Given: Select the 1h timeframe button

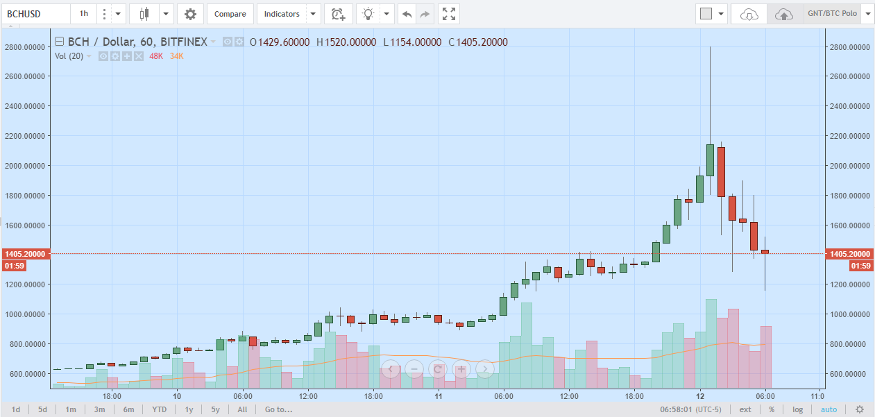Looking at the screenshot, I should click(83, 14).
